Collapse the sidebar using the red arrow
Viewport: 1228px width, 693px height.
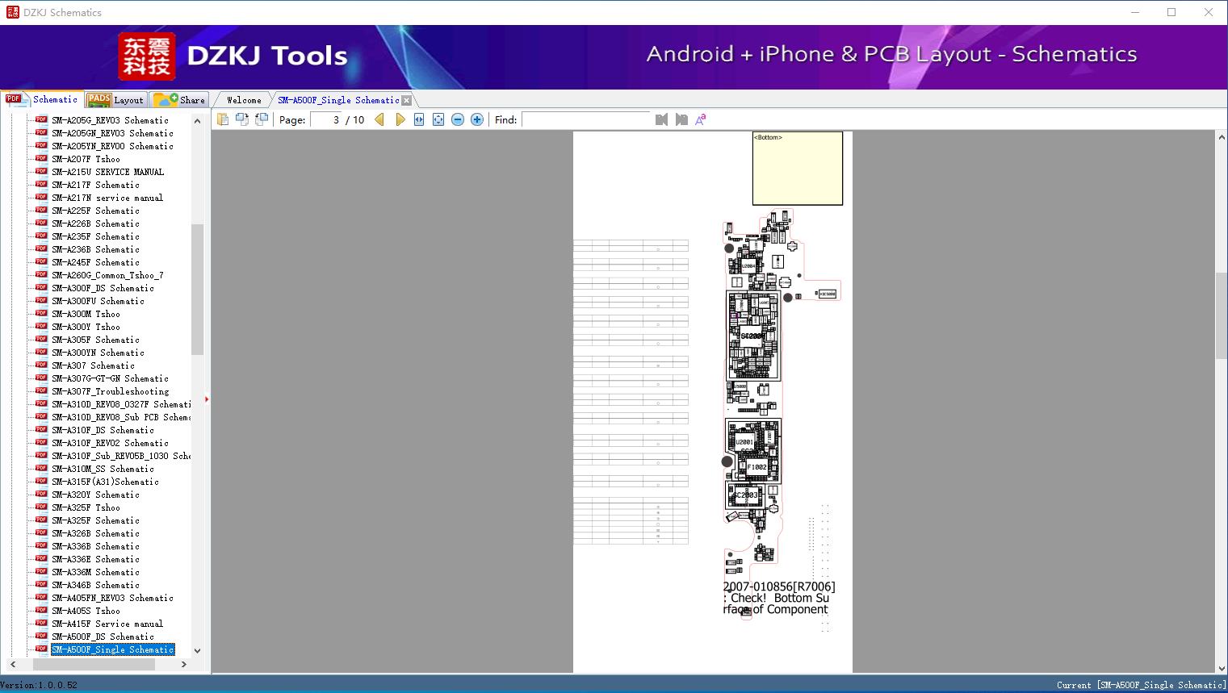pyautogui.click(x=207, y=399)
